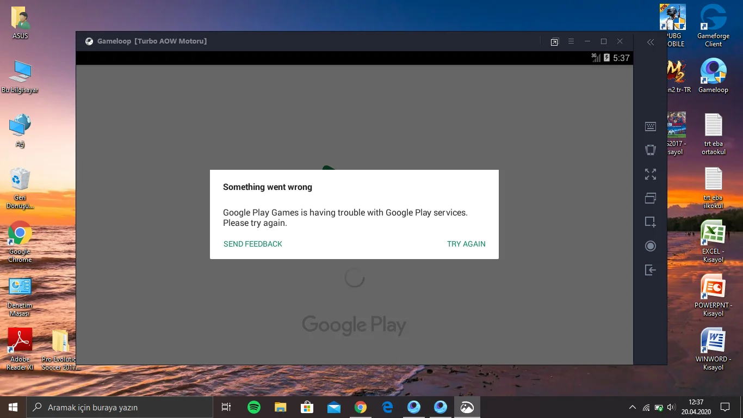Open Google Chrome from the taskbar
Image resolution: width=743 pixels, height=418 pixels.
[x=360, y=407]
